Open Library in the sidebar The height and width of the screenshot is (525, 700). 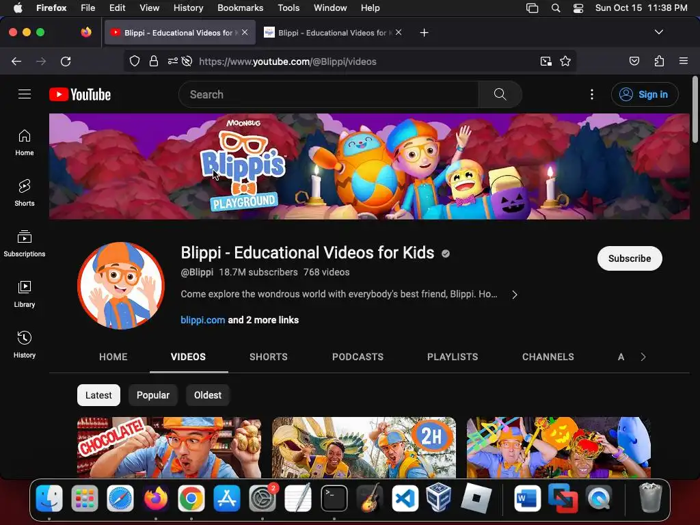[x=25, y=294]
